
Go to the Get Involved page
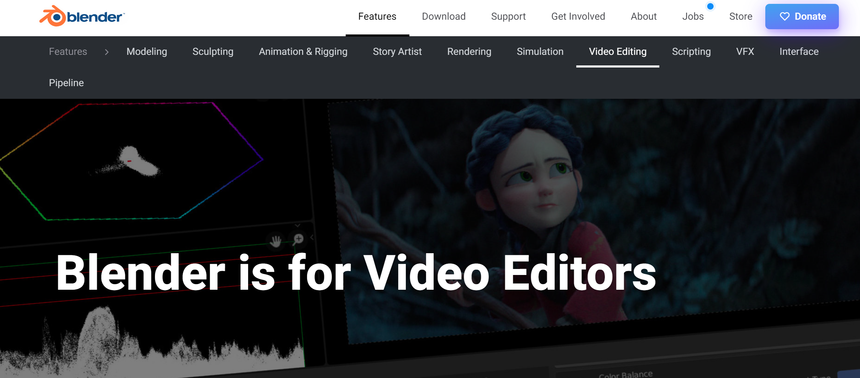click(578, 17)
